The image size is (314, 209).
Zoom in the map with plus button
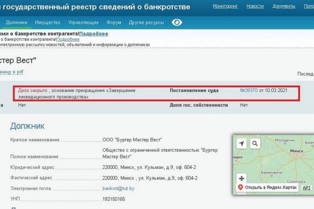point(241,178)
